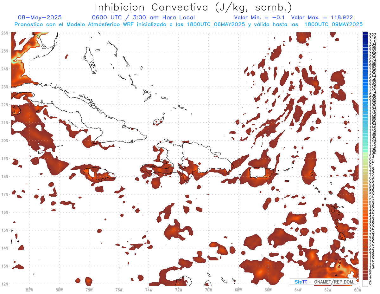380x294 pixels.
Task: Click the 76W longitude label
Action: click(x=119, y=290)
